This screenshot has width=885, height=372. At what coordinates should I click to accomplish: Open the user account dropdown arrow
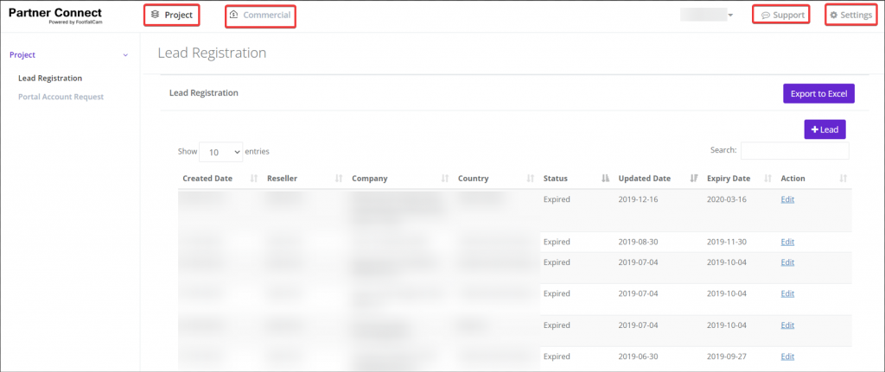click(730, 16)
